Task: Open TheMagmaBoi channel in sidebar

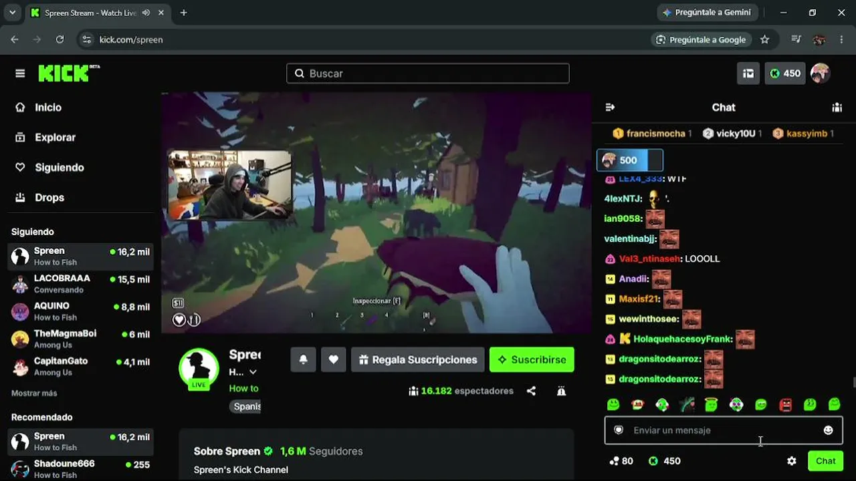Action: click(80, 339)
